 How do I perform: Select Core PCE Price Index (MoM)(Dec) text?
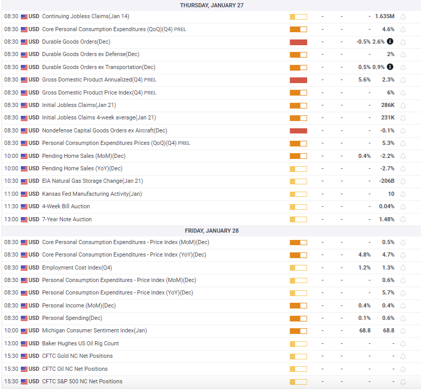(x=125, y=242)
